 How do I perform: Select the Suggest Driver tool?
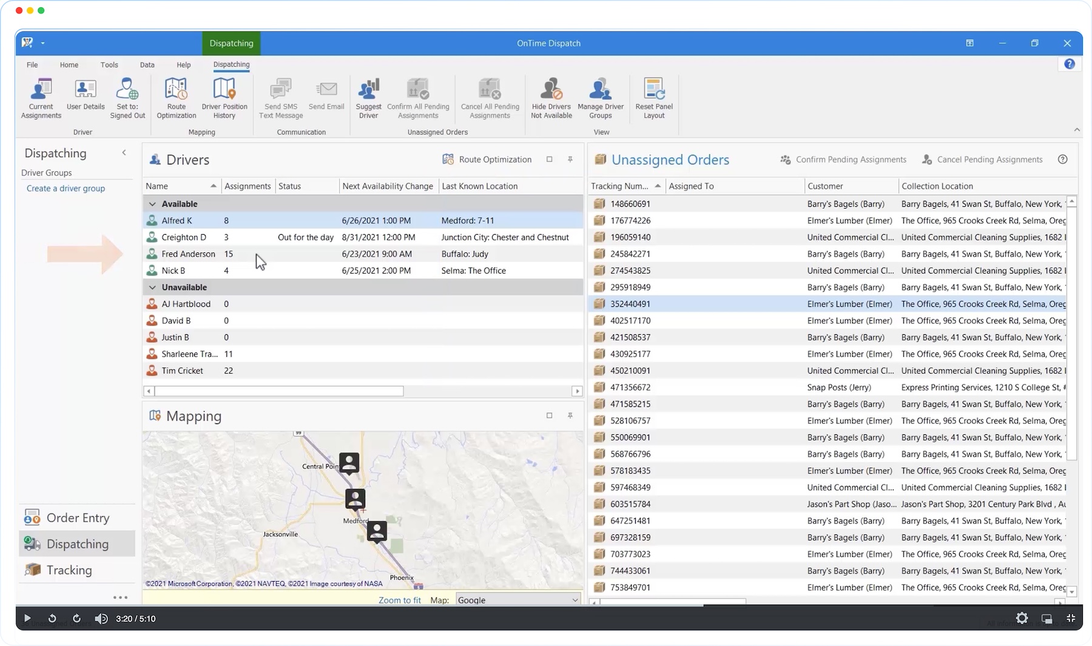click(368, 97)
